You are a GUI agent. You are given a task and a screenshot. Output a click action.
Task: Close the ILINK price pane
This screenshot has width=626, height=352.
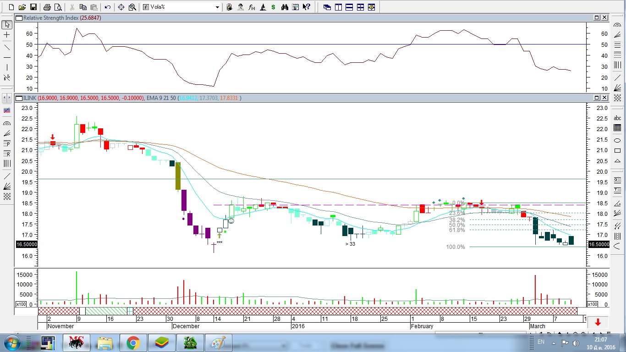click(x=604, y=98)
